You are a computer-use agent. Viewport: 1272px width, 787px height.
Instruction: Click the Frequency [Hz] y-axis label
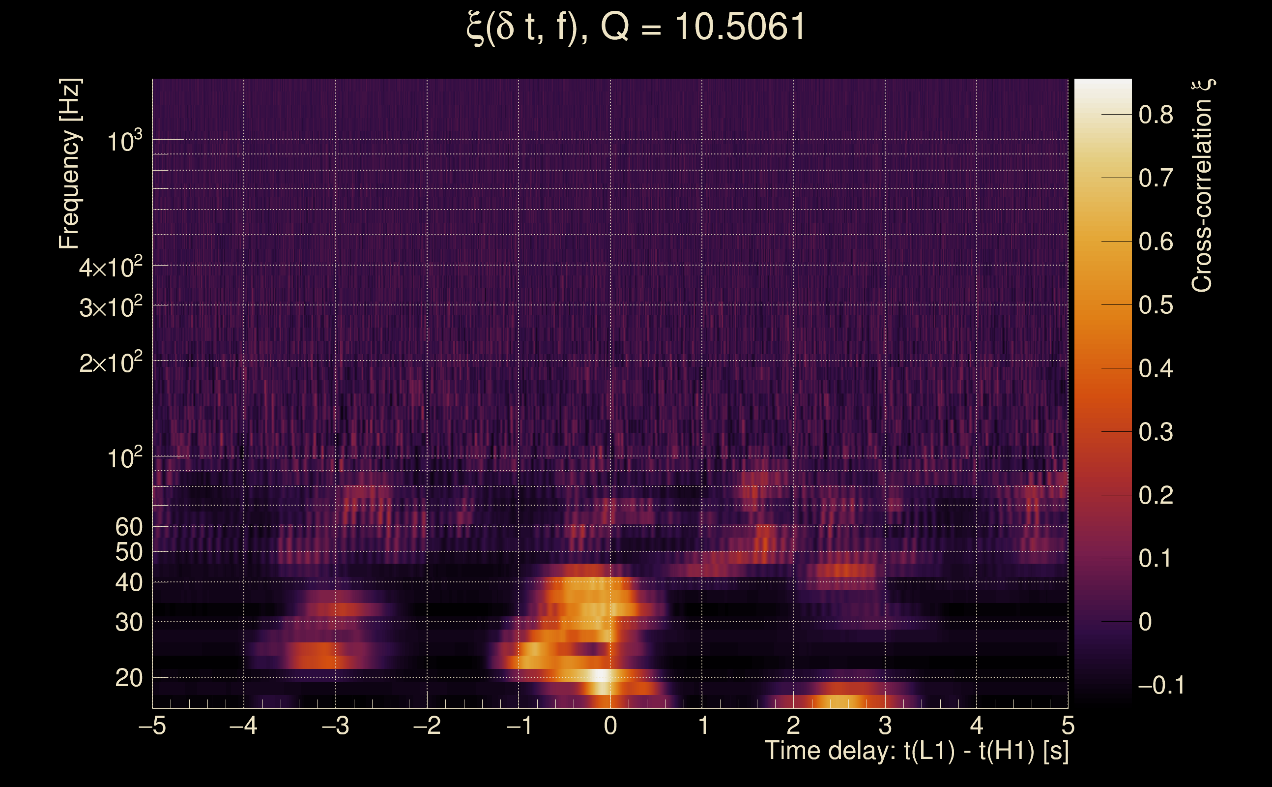click(69, 164)
